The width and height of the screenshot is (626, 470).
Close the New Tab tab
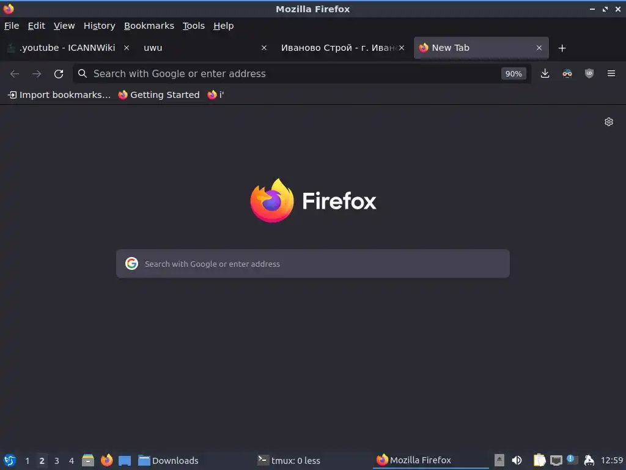click(539, 48)
